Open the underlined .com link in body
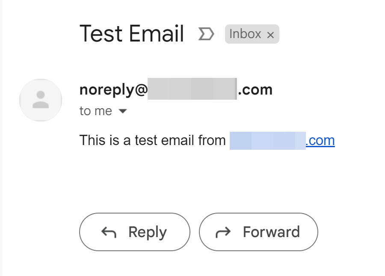This screenshot has width=385, height=276. [320, 141]
